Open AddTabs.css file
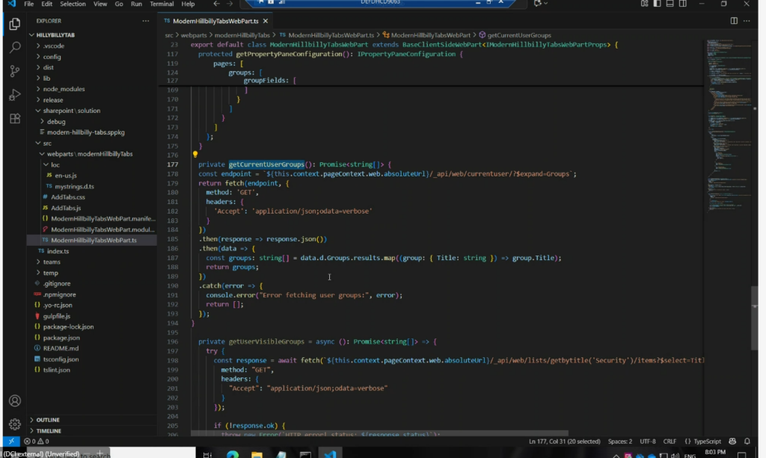Screen dimensions: 766x458 pos(68,197)
